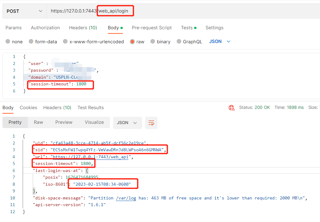Image resolution: width=320 pixels, height=222 pixels.
Task: Open the Pre-request Script tab
Action: click(x=152, y=28)
